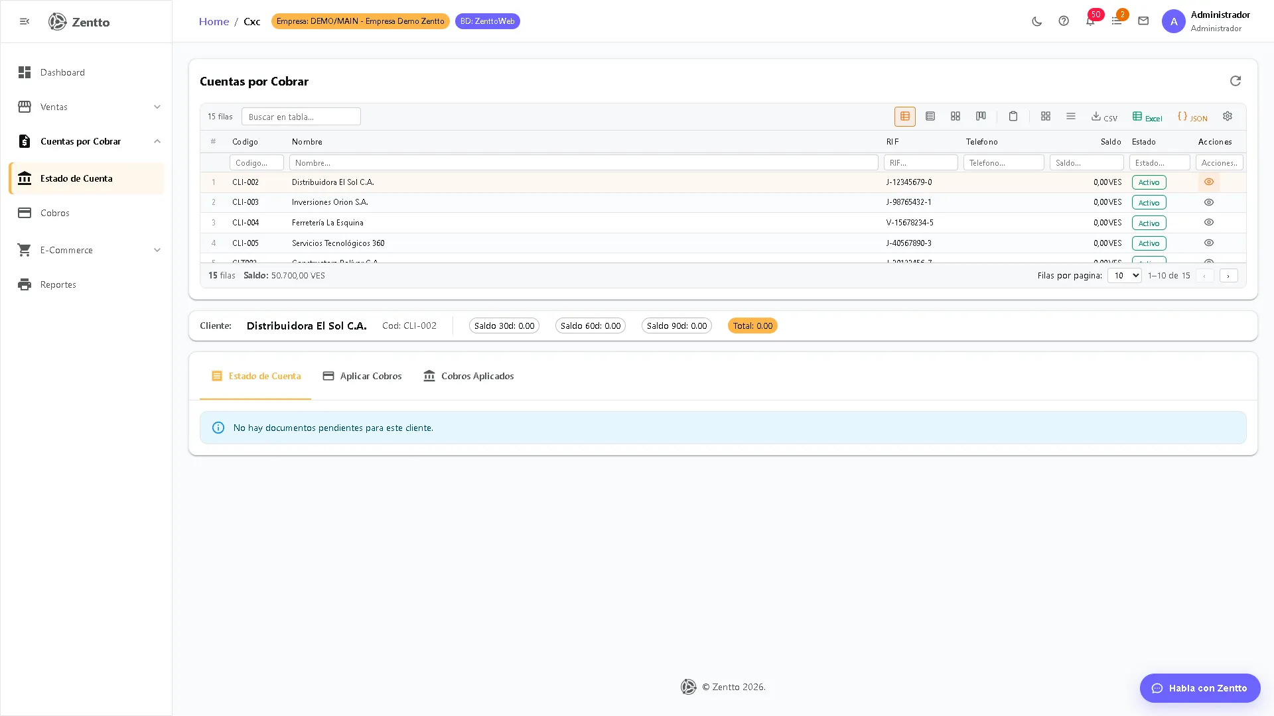Screen dimensions: 1274x716
Task: Click the CLI-003 code cell
Action: (x=246, y=202)
